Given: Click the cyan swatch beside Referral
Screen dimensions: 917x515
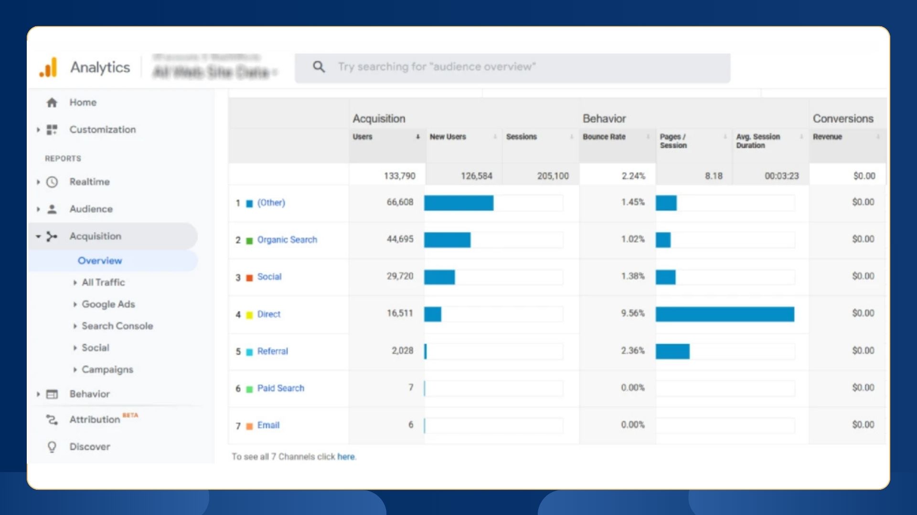Looking at the screenshot, I should tap(249, 352).
